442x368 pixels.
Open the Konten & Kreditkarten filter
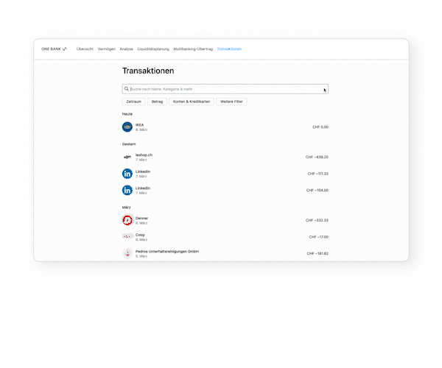pos(192,102)
